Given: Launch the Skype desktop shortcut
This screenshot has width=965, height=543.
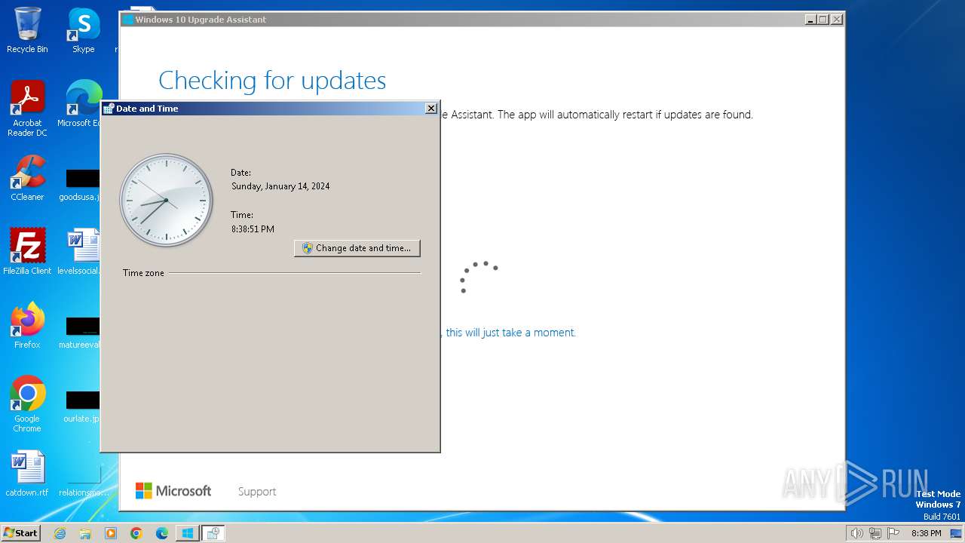Looking at the screenshot, I should pos(84,30).
